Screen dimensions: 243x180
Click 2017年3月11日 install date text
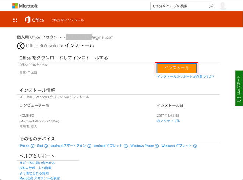[168, 115]
